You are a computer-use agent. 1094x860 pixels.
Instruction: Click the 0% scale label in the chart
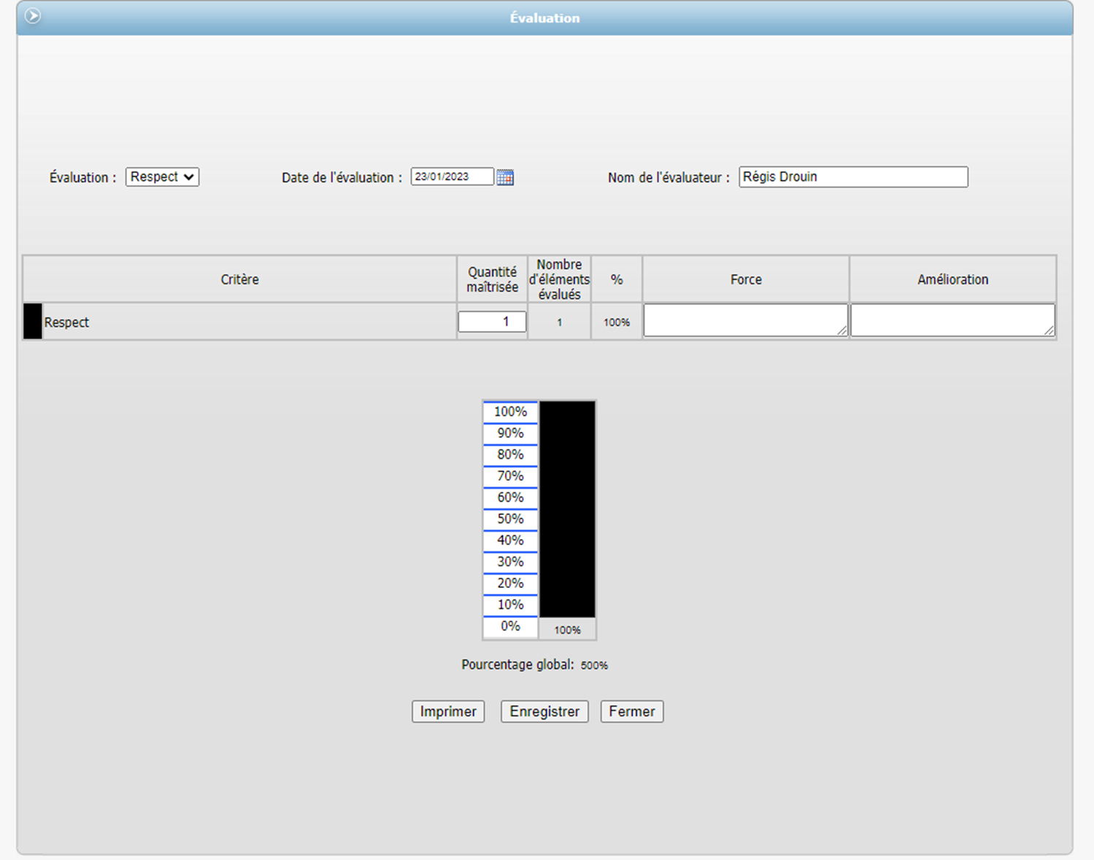click(510, 626)
